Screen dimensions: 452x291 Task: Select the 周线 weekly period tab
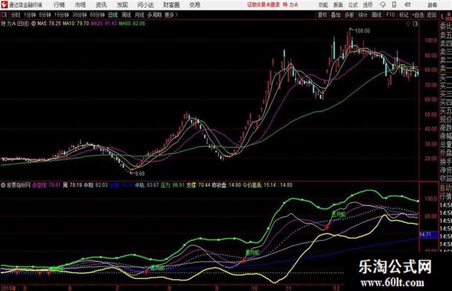coord(126,15)
